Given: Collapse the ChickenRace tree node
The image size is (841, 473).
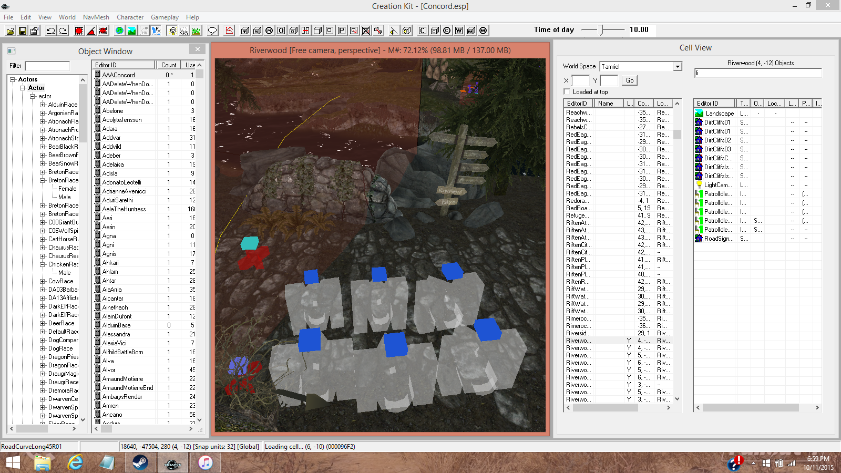Looking at the screenshot, I should point(43,264).
